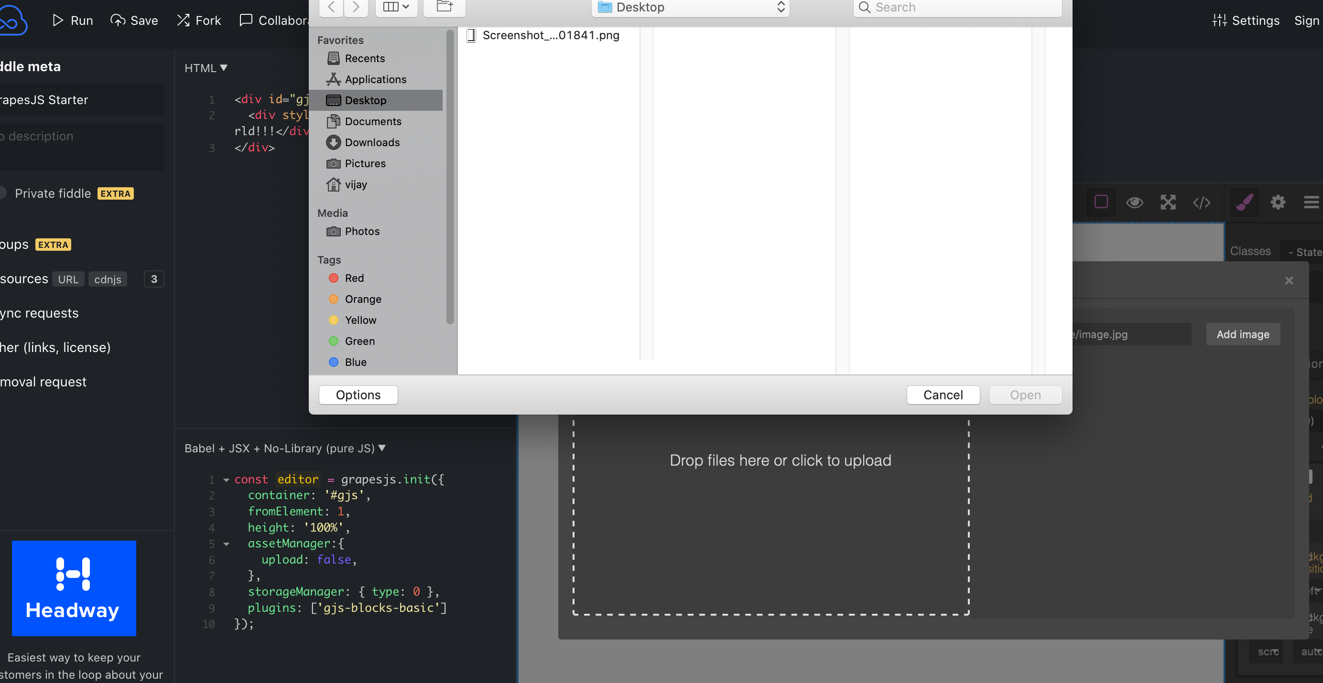Save the fiddle with the save icon
Viewport: 1323px width, 683px height.
pyautogui.click(x=118, y=20)
